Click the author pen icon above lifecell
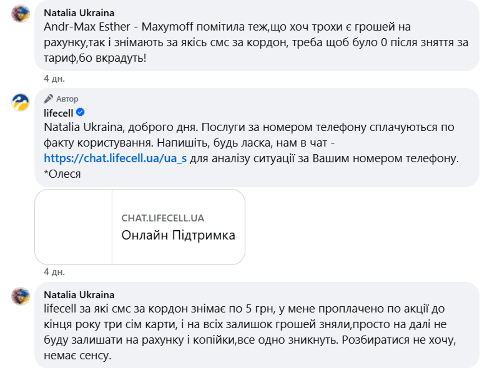This screenshot has height=368, width=497. coord(49,99)
